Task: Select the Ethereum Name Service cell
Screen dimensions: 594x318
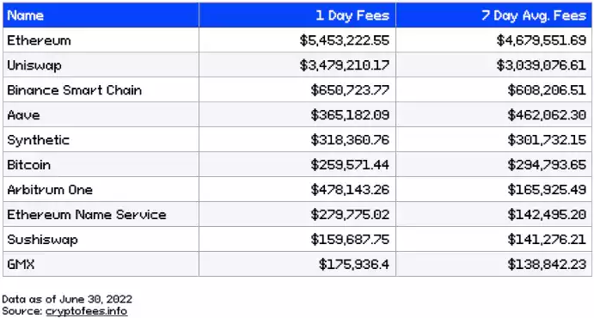Action: pyautogui.click(x=101, y=214)
